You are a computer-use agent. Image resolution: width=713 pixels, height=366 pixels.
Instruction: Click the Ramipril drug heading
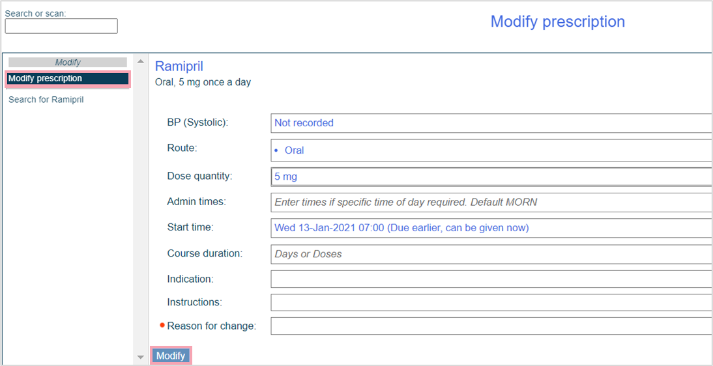pyautogui.click(x=179, y=66)
